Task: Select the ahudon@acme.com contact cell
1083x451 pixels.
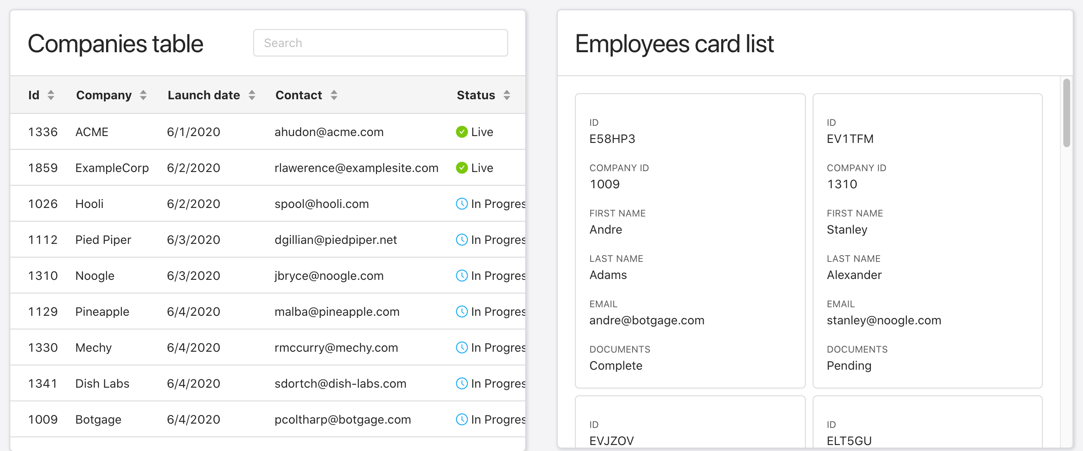Action: click(x=329, y=132)
